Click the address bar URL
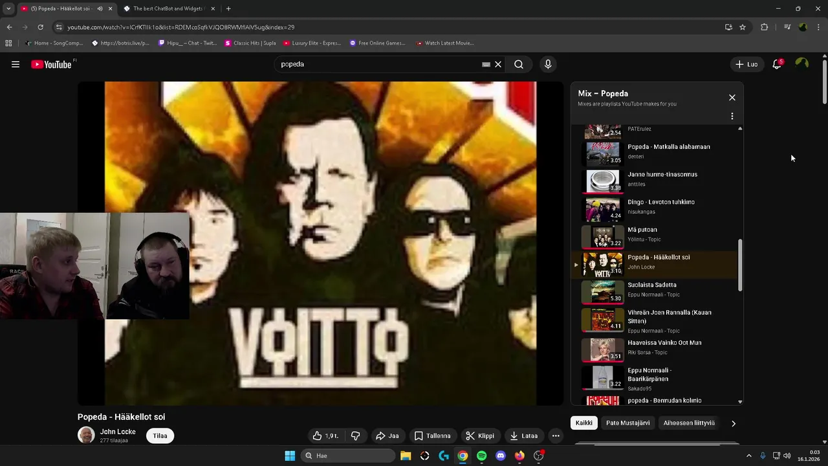This screenshot has width=828, height=466. (x=181, y=27)
